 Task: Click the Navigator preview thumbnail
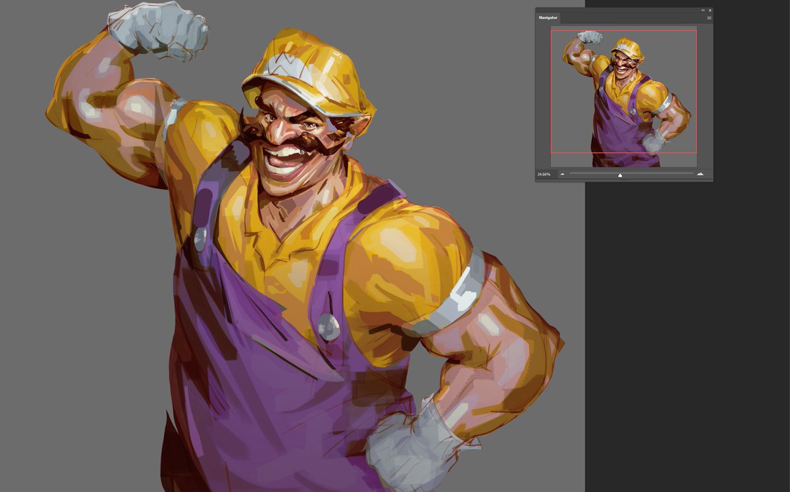623,96
